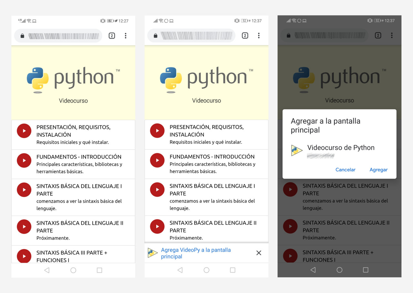The height and width of the screenshot is (293, 413).
Task: Tap Android back button in left phone
Action: pos(47,270)
